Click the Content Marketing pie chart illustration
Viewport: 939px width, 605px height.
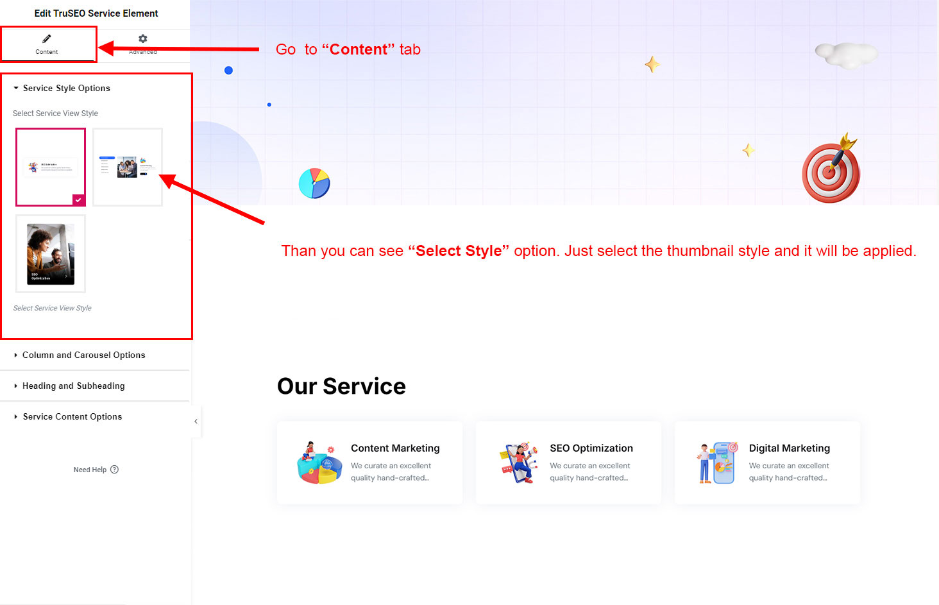coord(319,463)
